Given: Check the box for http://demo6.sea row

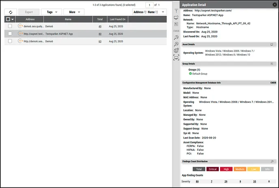Looking at the screenshot, I should [x=10, y=41].
